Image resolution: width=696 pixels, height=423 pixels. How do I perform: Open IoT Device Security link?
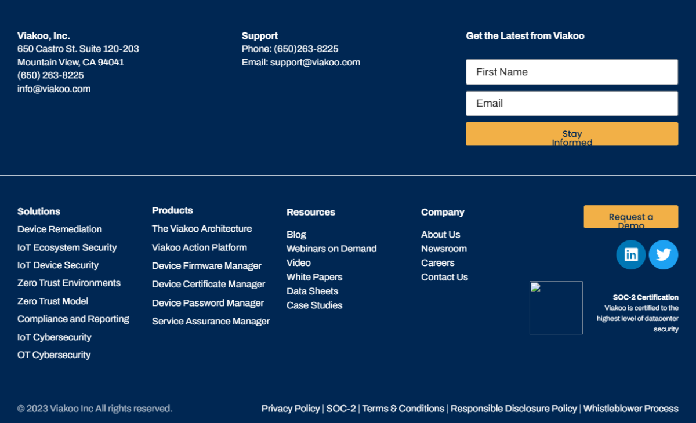(58, 265)
